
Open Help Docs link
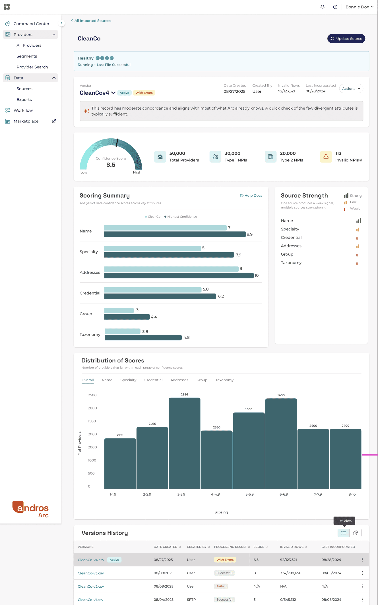click(x=251, y=196)
